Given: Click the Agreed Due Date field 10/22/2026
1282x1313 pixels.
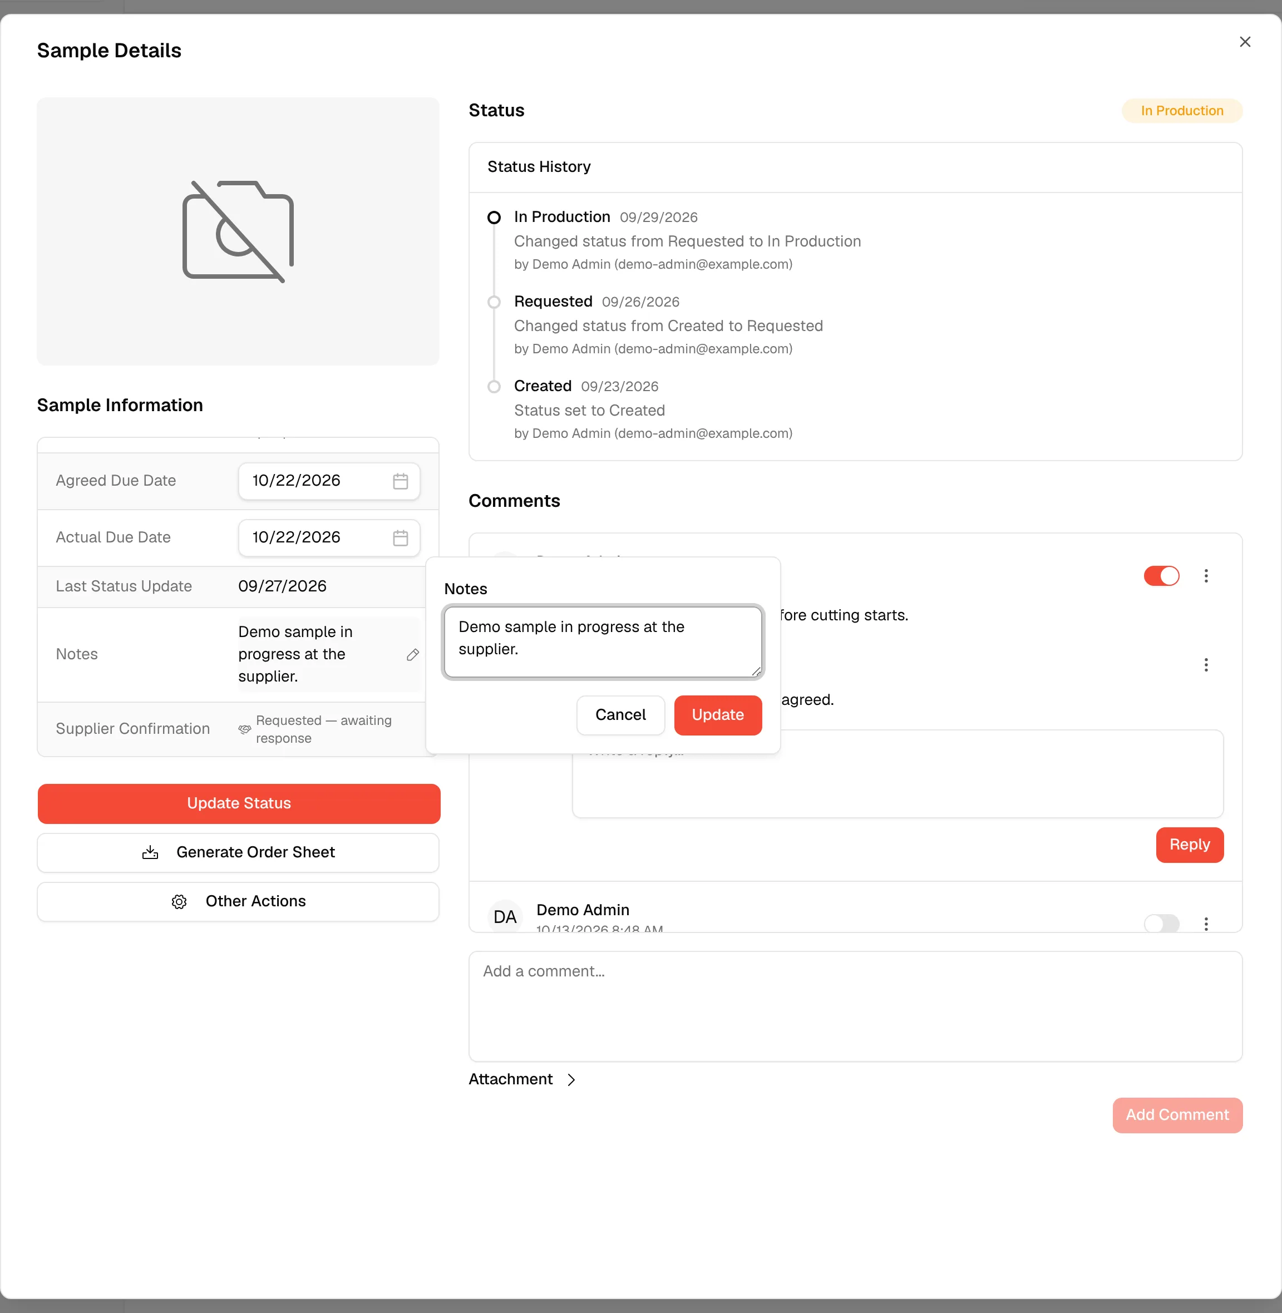Looking at the screenshot, I should (x=329, y=481).
